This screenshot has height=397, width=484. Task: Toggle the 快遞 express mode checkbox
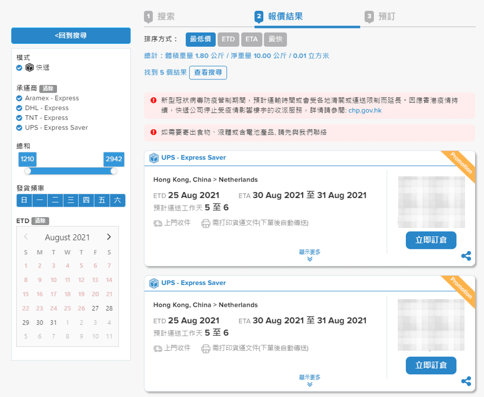(19, 68)
